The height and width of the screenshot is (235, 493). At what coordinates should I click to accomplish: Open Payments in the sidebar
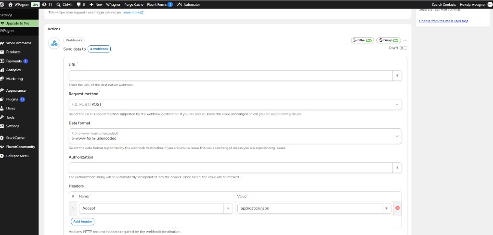click(x=14, y=61)
